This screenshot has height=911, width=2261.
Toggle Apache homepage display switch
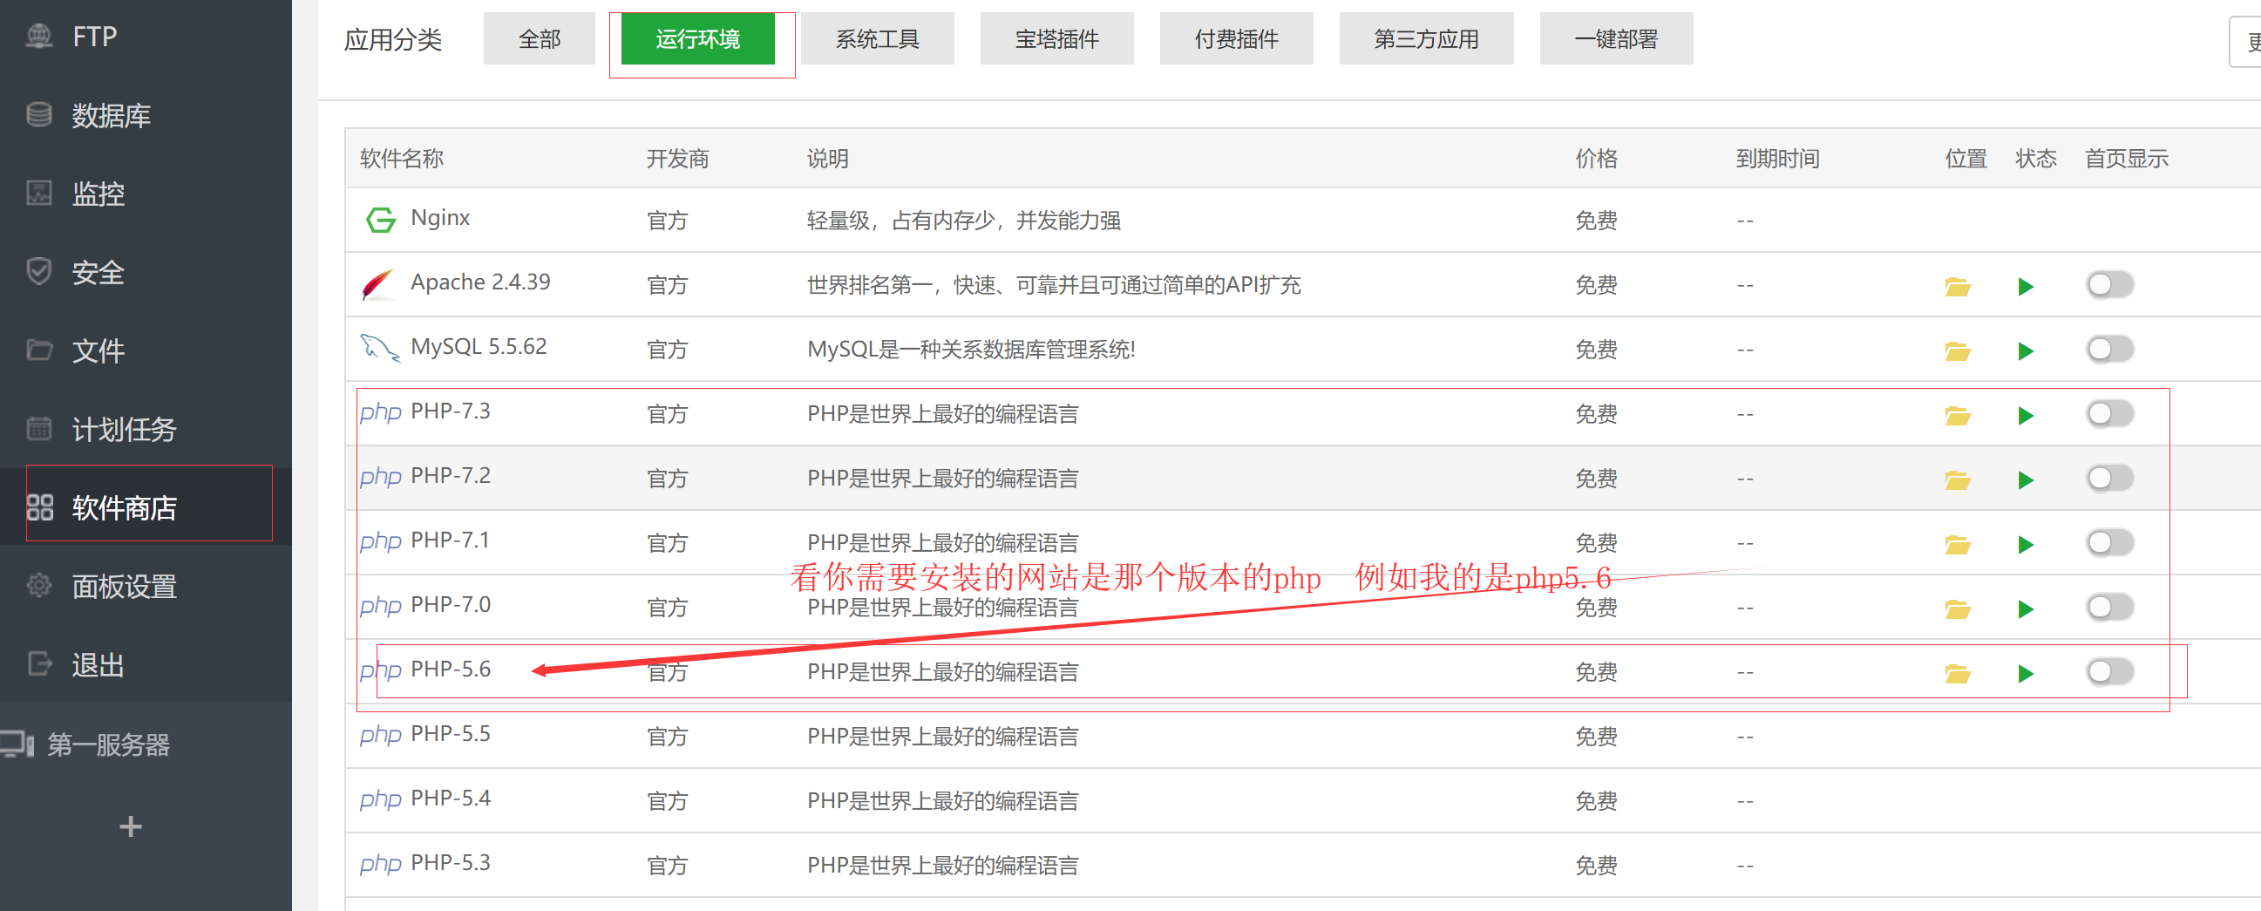[x=2110, y=284]
